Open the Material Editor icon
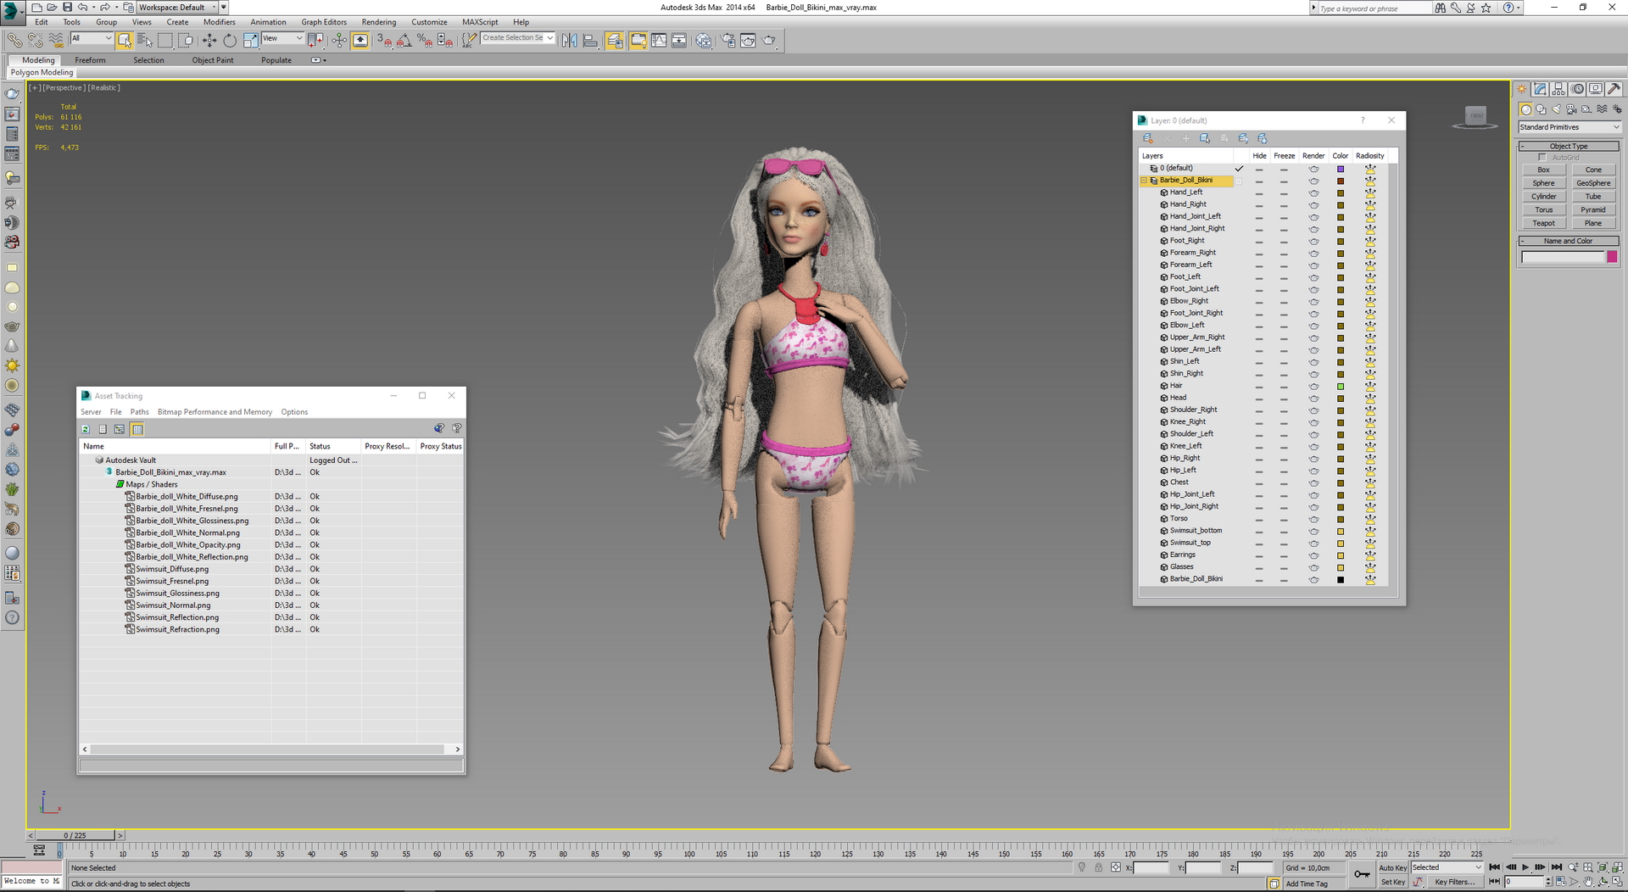 click(704, 40)
